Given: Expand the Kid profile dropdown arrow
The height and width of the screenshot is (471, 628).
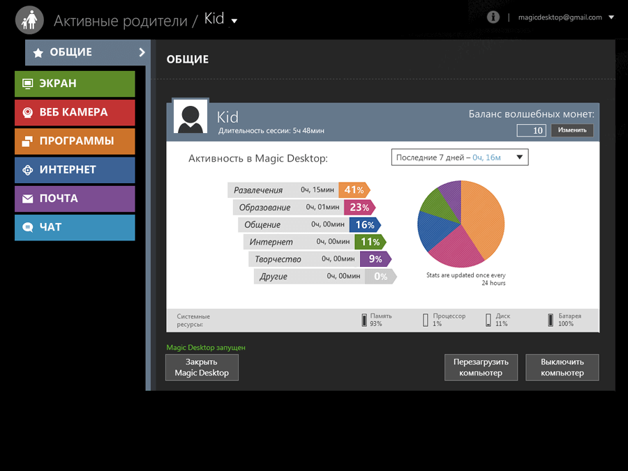Looking at the screenshot, I should [x=234, y=21].
